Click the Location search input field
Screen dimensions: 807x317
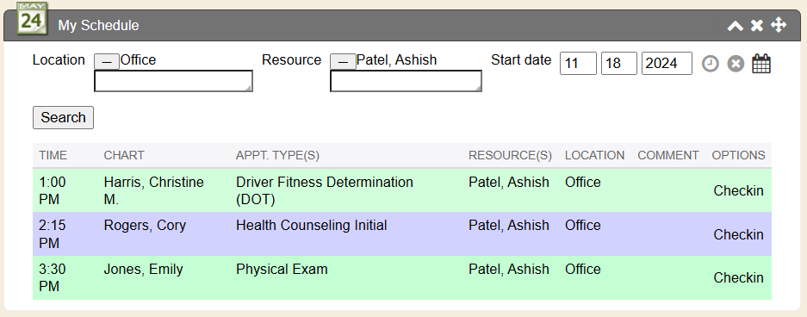coord(173,81)
